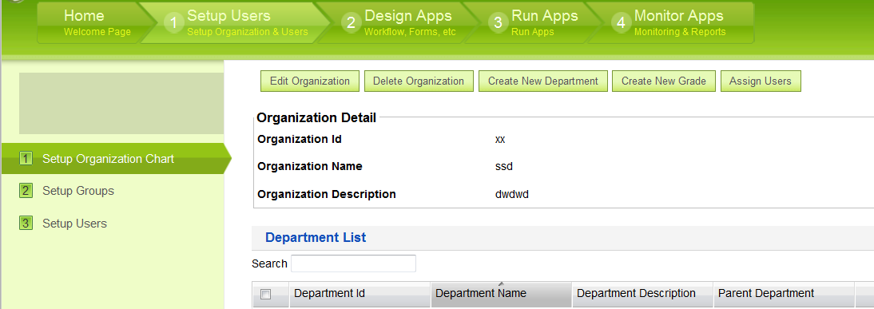
Task: Click the 'Search' label text
Action: [269, 263]
